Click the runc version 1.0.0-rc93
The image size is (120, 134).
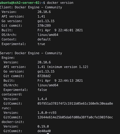point(47,113)
